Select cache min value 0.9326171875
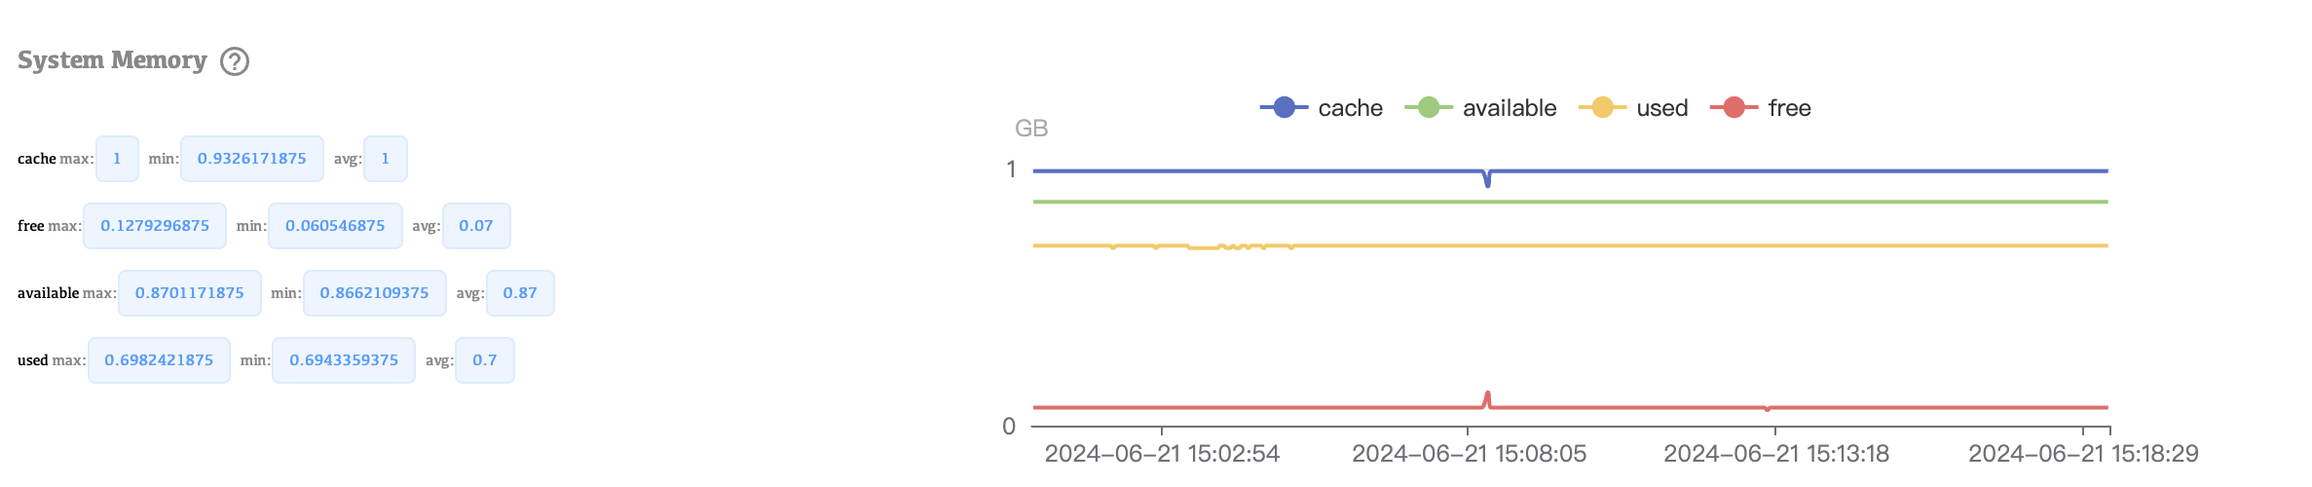2312x487 pixels. [x=251, y=159]
